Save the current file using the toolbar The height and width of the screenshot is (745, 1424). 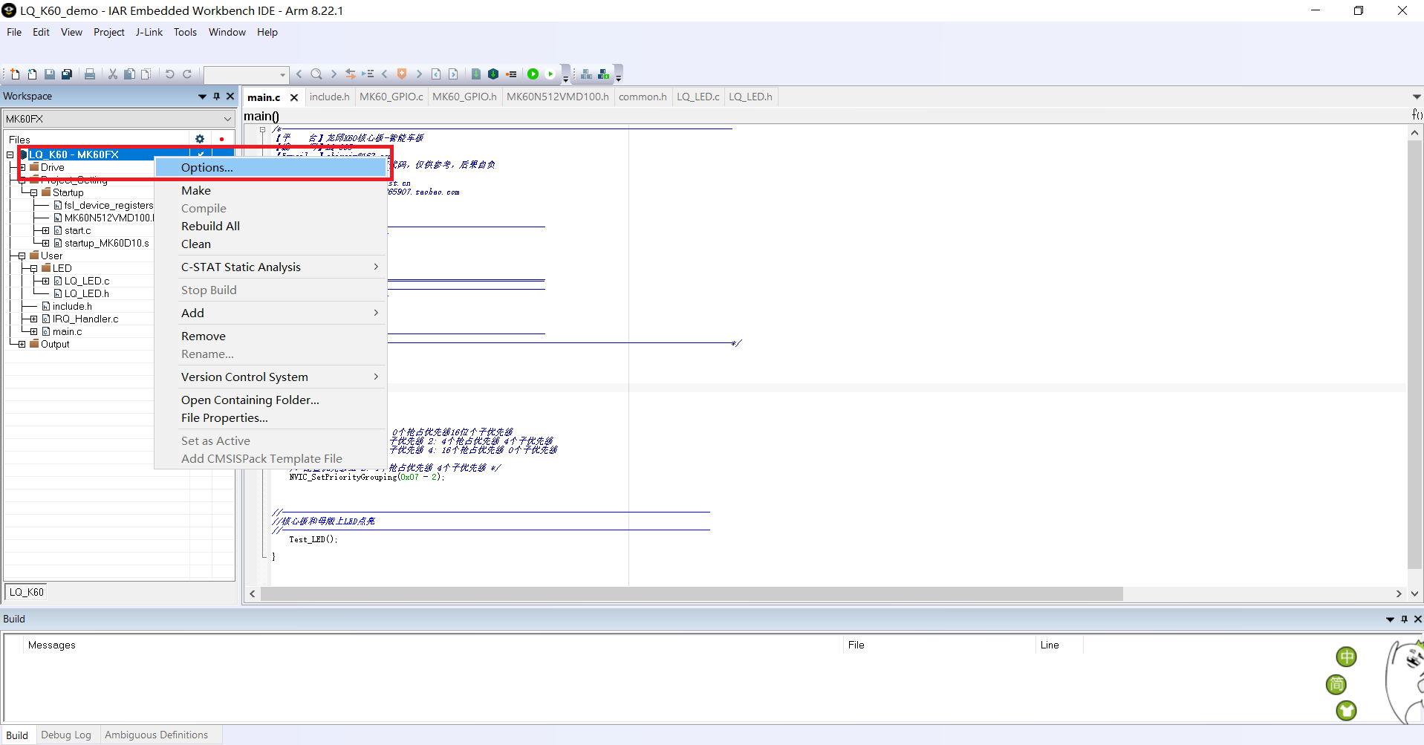[x=50, y=74]
